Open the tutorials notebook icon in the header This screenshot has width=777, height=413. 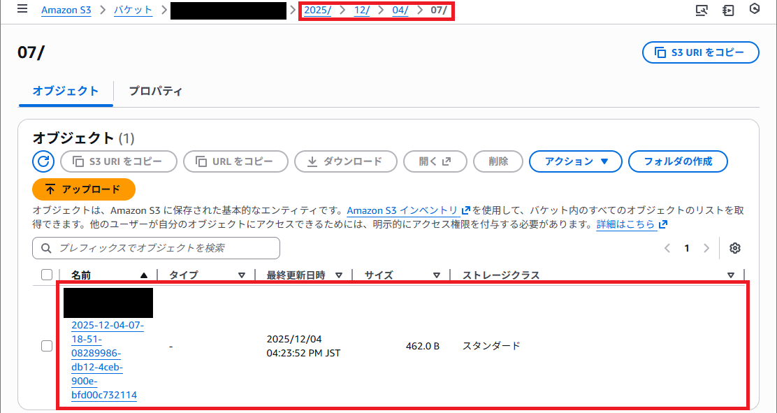[728, 10]
